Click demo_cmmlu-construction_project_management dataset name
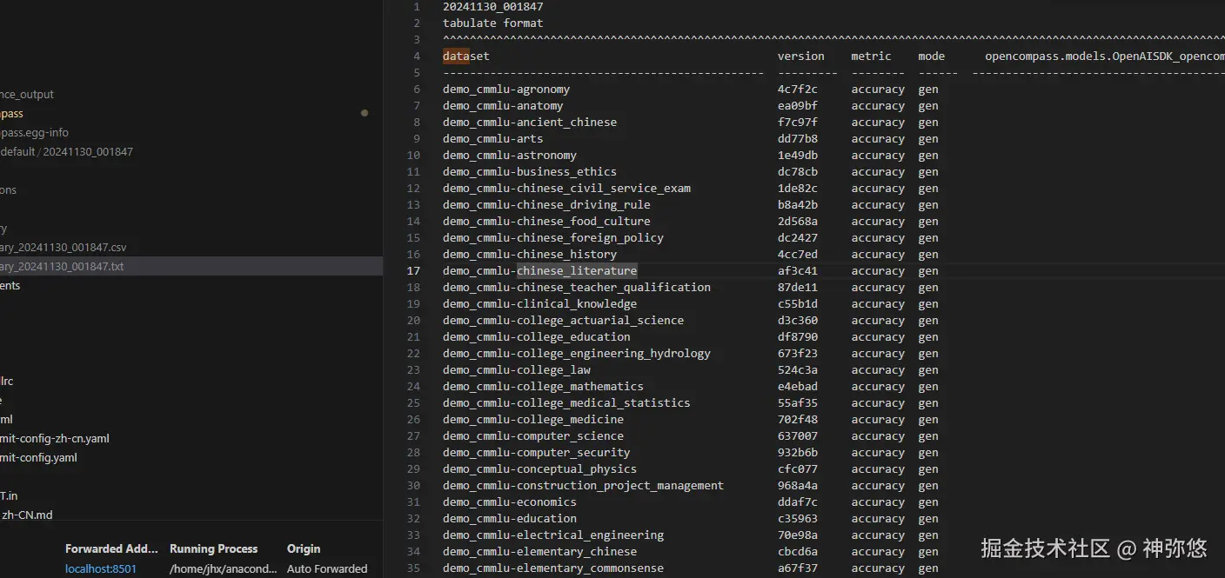Image resolution: width=1225 pixels, height=578 pixels. (x=584, y=485)
